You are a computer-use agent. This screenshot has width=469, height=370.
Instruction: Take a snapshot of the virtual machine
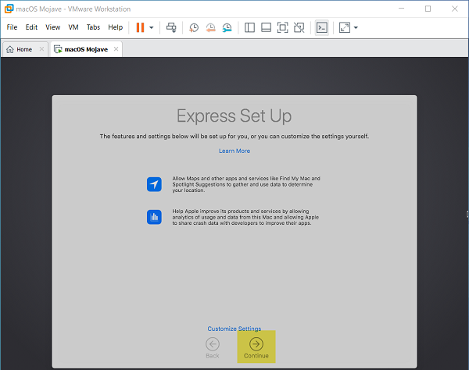[194, 27]
